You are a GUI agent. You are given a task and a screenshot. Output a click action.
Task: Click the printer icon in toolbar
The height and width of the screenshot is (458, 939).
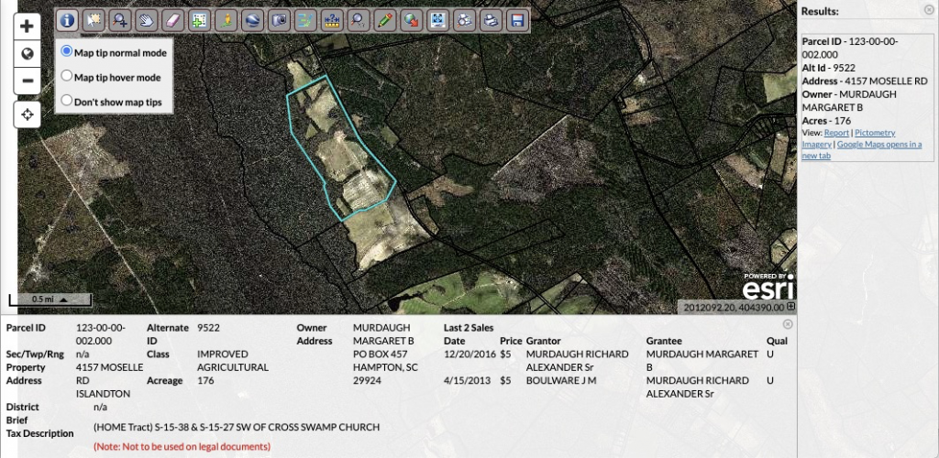(492, 19)
